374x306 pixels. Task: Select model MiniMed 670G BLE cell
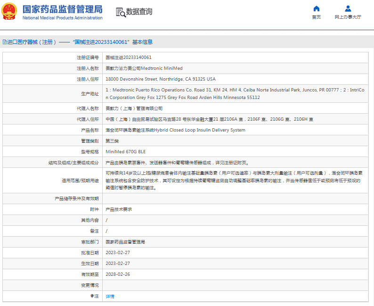[235, 151]
